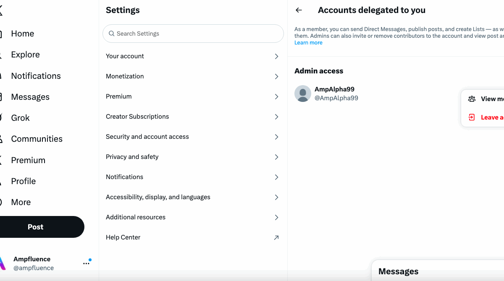
Task: Open Grok from the navigation sidebar
Action: pos(20,118)
